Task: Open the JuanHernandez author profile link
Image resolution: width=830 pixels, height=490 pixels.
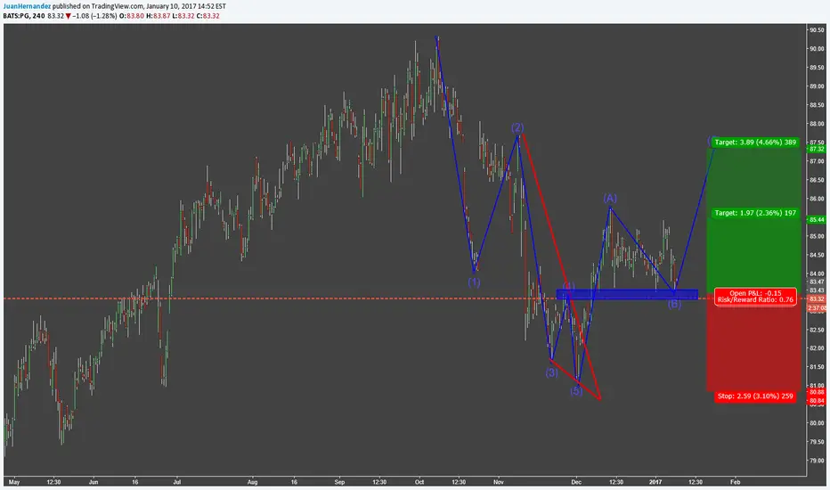Action: click(27, 6)
